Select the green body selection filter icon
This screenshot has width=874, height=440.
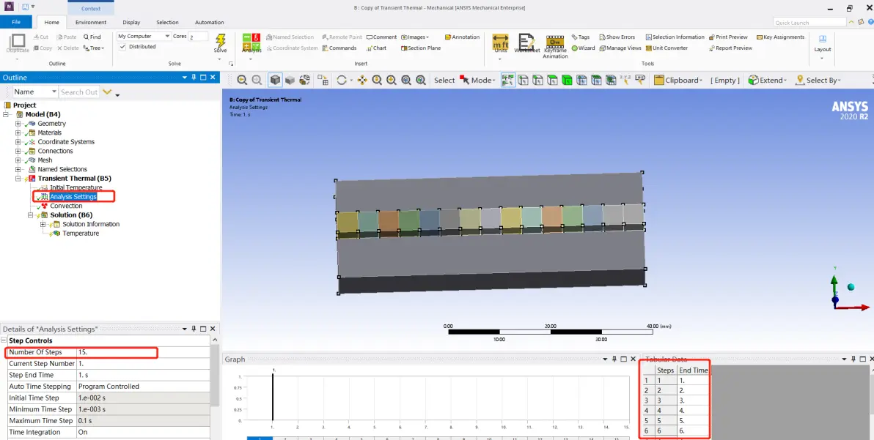567,80
